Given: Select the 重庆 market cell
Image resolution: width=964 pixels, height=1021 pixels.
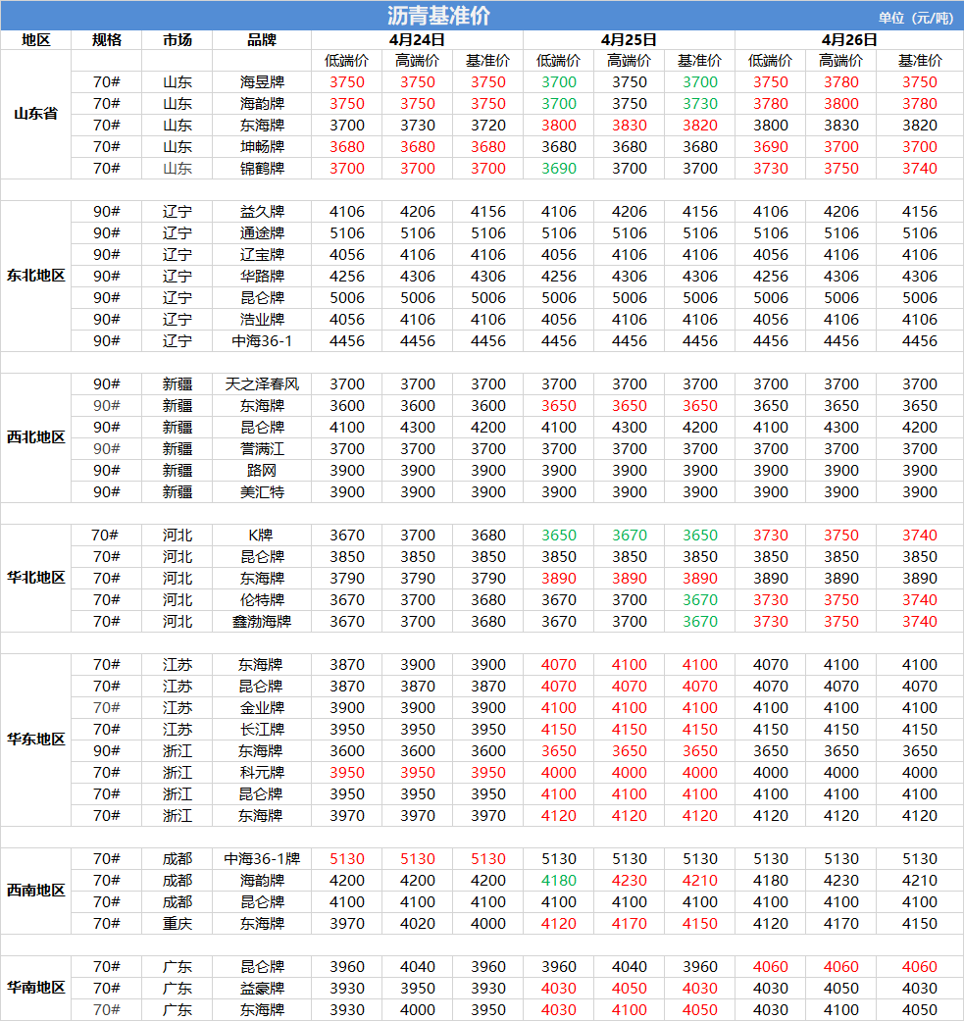Looking at the screenshot, I should point(178,924).
